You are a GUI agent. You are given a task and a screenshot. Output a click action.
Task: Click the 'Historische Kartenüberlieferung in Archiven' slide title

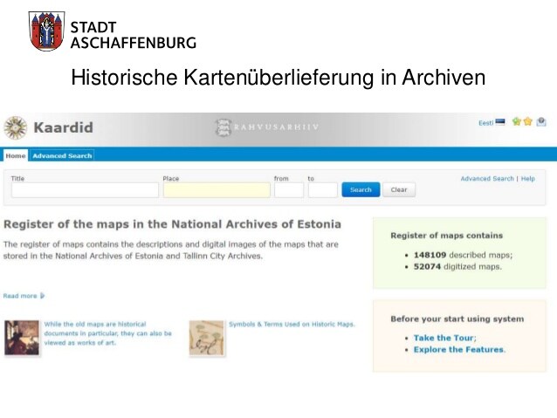coord(278,77)
